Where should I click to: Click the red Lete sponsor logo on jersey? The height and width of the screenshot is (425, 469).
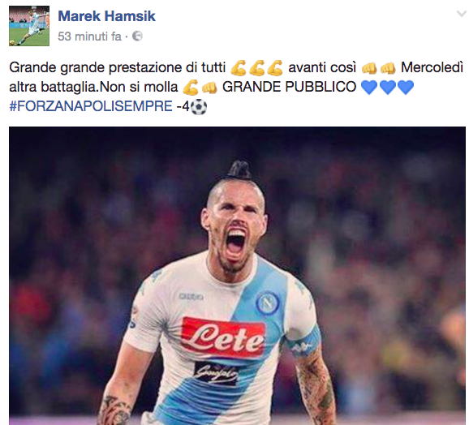(x=223, y=337)
